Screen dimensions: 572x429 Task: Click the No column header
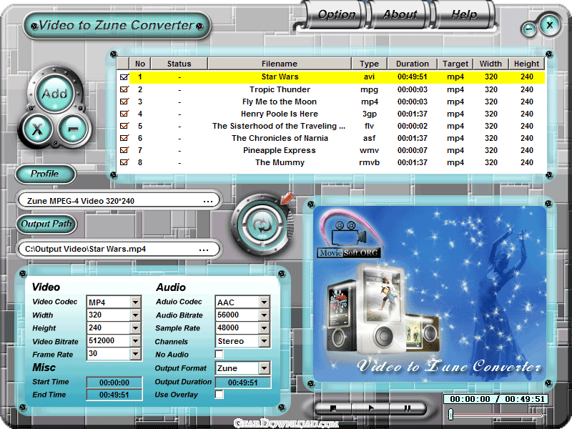[x=139, y=64]
